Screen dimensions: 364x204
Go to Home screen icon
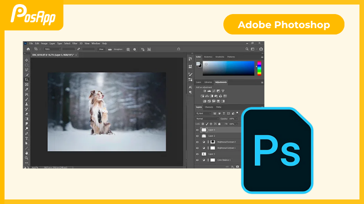coord(28,49)
